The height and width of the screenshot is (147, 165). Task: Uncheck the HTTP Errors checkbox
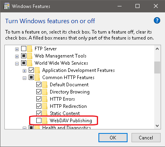coord(39,99)
